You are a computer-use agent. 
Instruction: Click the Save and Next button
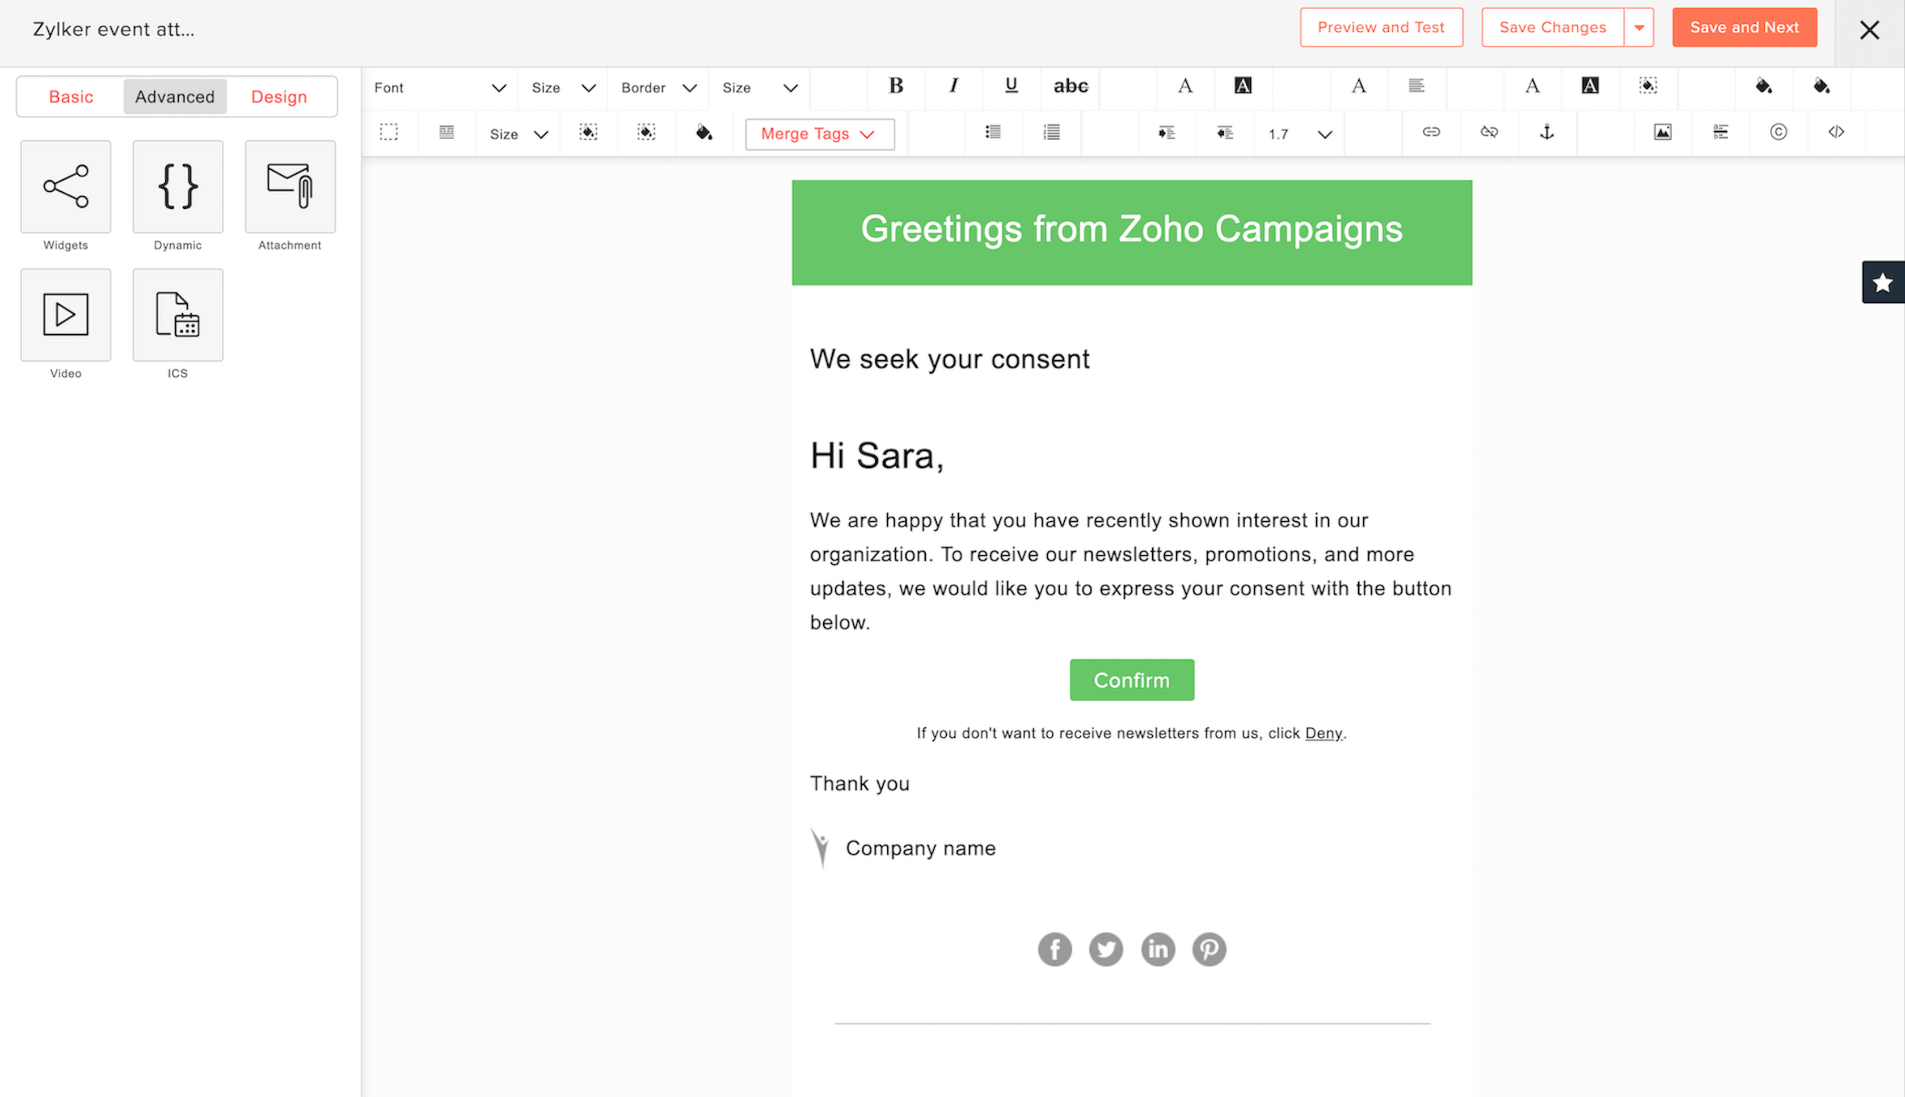1744,28
